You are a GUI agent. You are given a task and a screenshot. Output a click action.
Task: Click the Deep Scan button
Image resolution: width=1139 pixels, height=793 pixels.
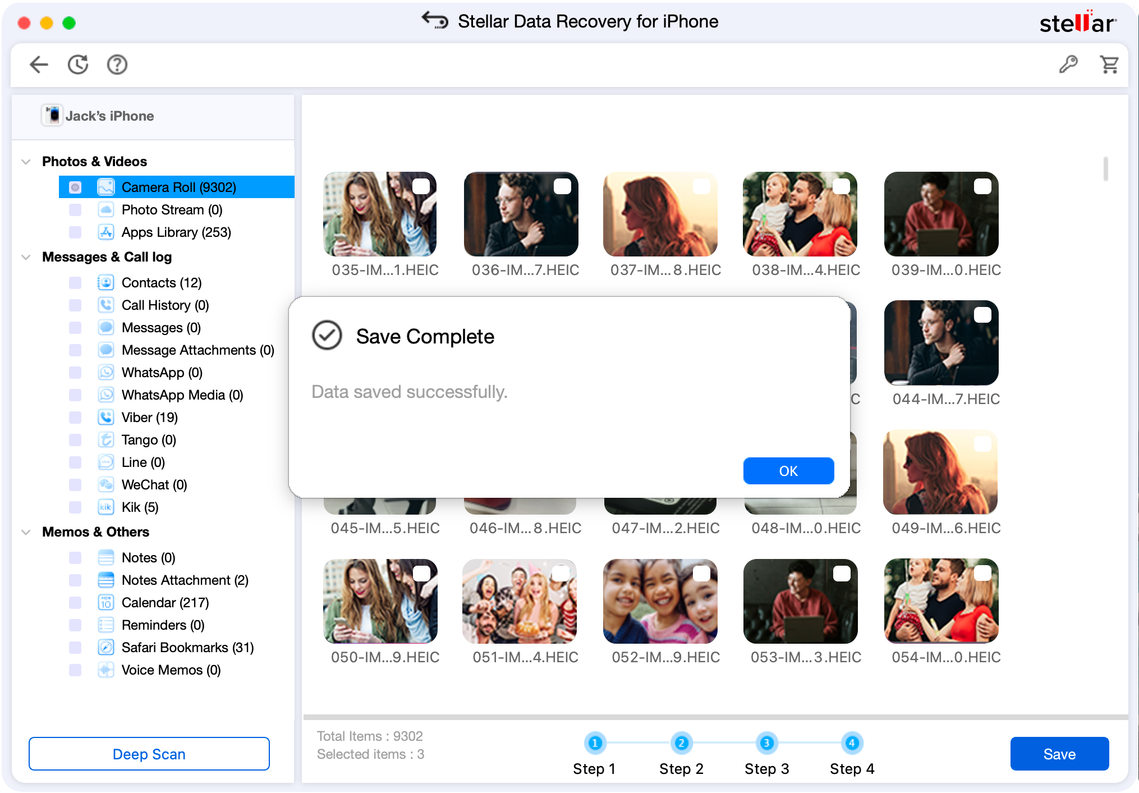coord(149,754)
